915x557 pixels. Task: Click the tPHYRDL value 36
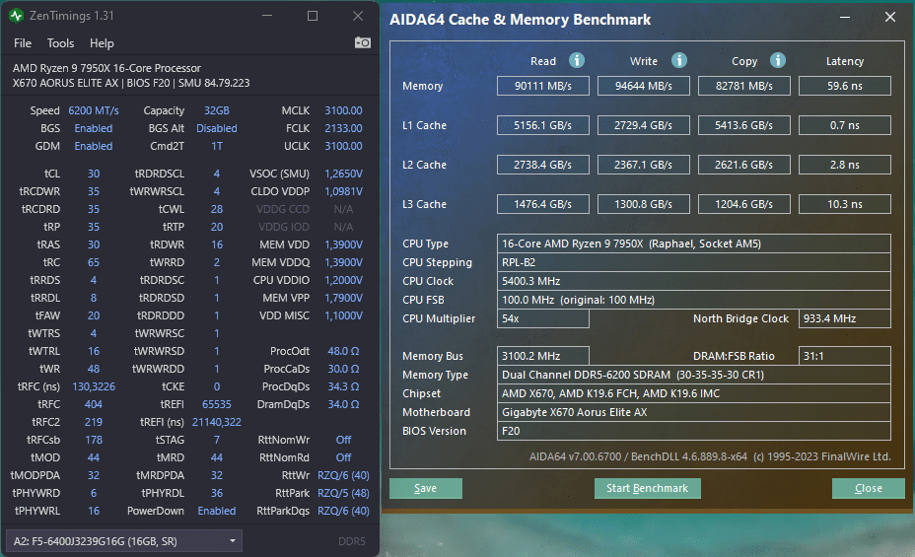[x=217, y=493]
